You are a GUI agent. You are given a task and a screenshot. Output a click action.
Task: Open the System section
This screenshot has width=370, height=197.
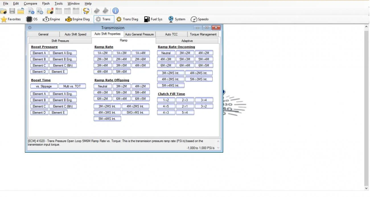click(x=177, y=19)
